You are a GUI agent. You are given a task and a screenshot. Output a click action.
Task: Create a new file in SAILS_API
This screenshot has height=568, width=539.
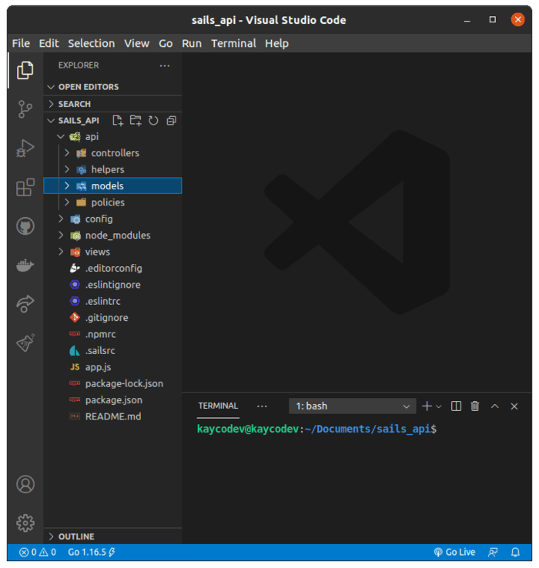[118, 121]
